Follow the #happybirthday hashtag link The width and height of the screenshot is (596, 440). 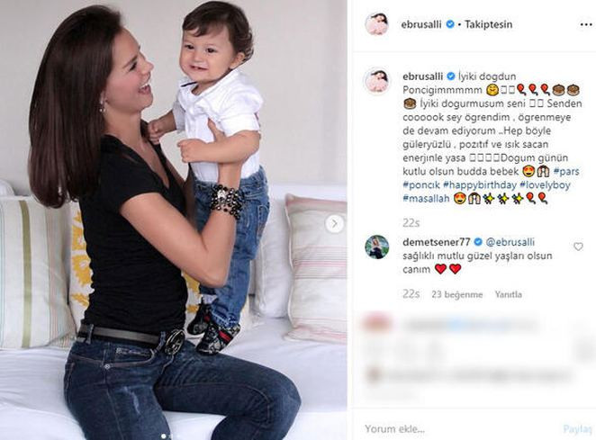pos(480,185)
